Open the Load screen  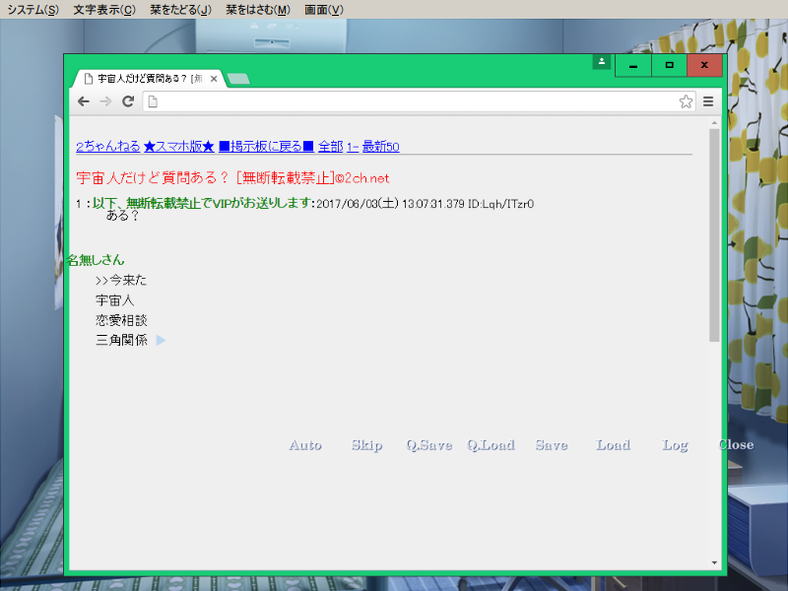click(x=613, y=445)
